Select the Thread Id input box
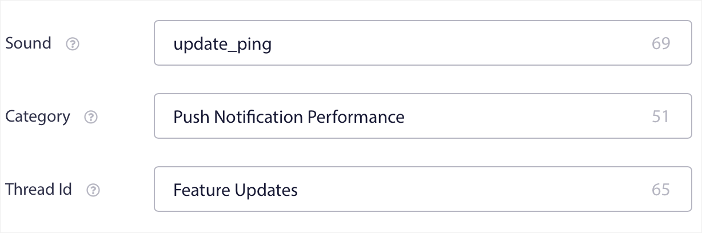This screenshot has height=233, width=702. point(457,190)
